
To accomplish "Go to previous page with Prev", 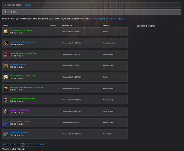I will point(5,145).
